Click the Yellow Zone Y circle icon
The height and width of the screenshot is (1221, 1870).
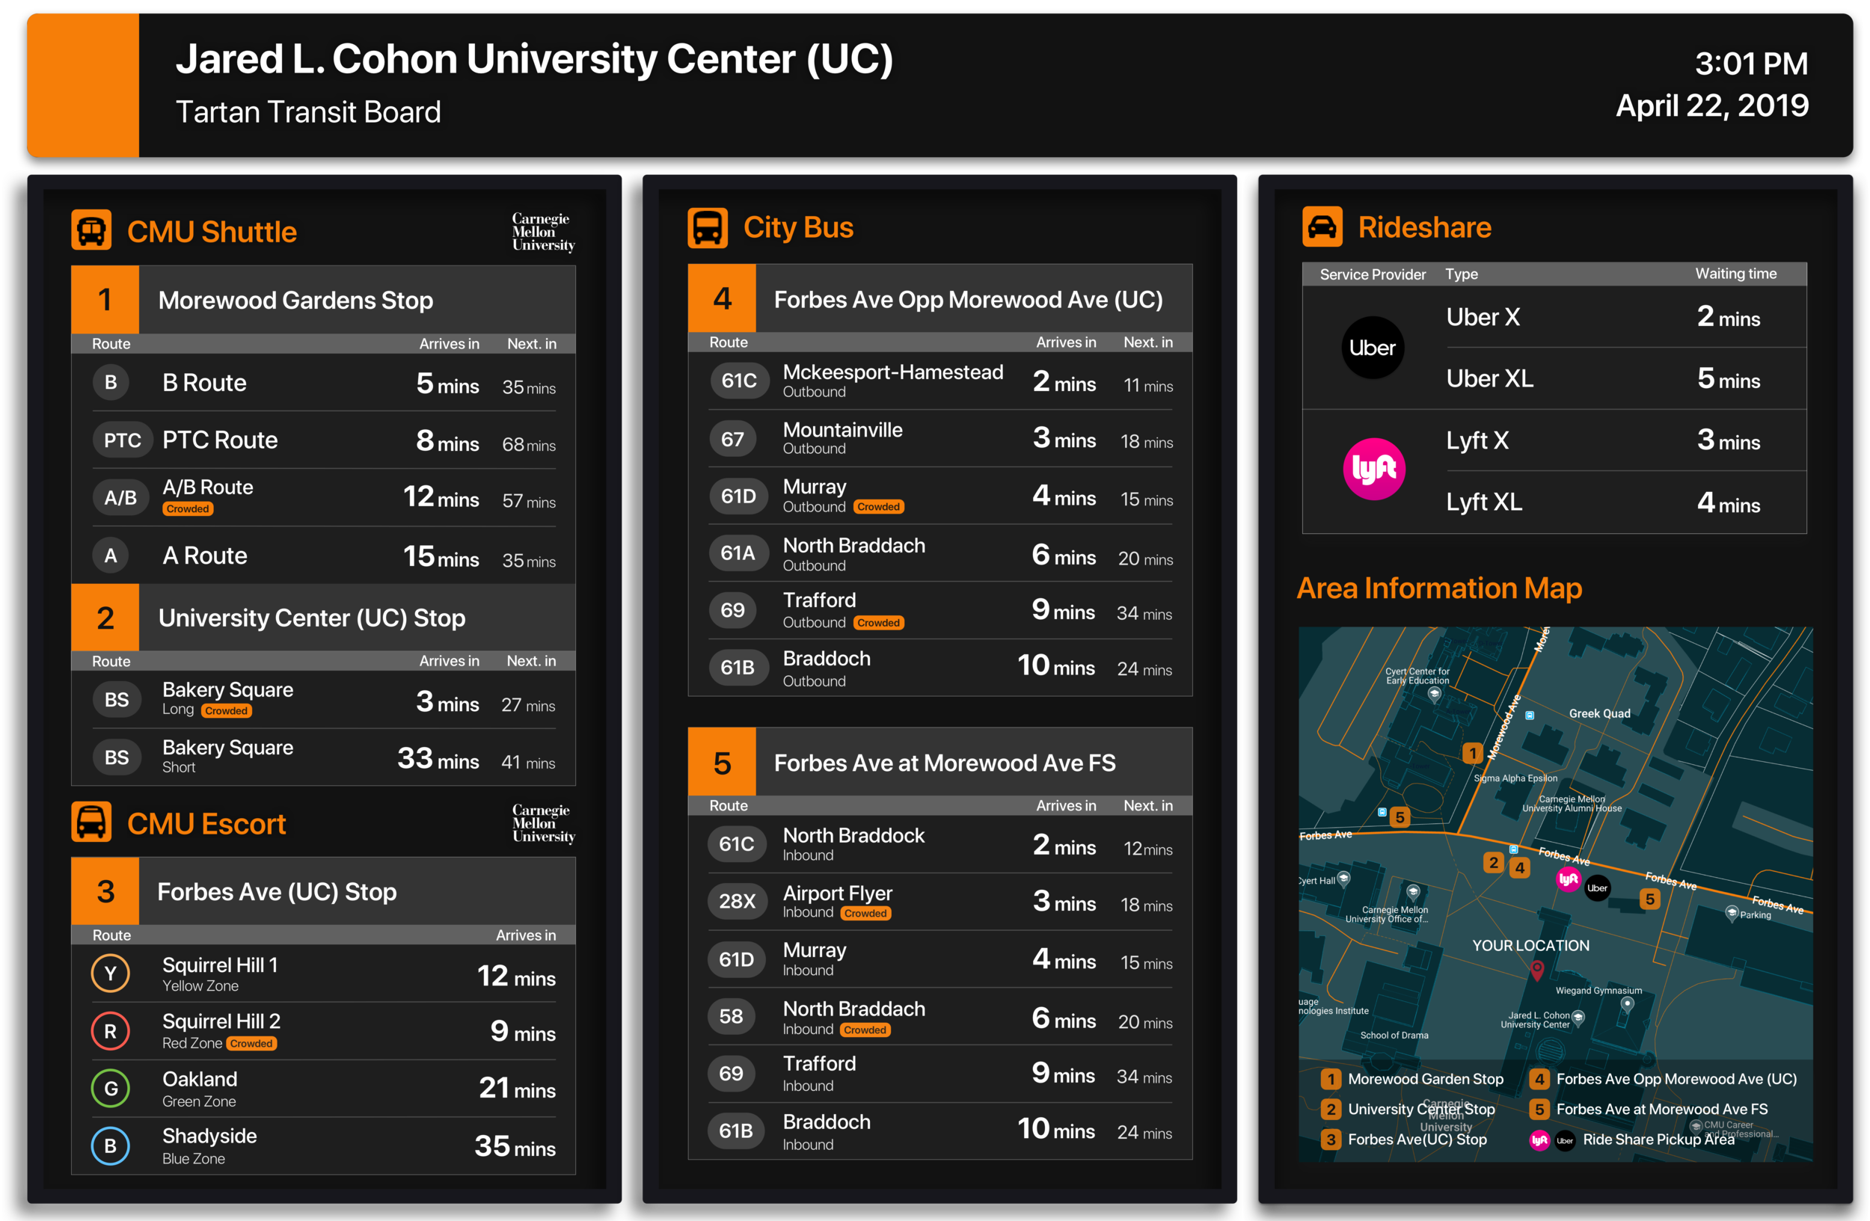pyautogui.click(x=111, y=973)
